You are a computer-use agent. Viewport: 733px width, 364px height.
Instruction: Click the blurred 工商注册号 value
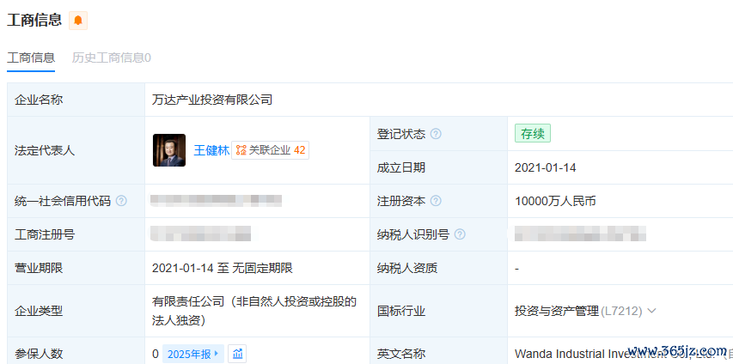pos(200,234)
